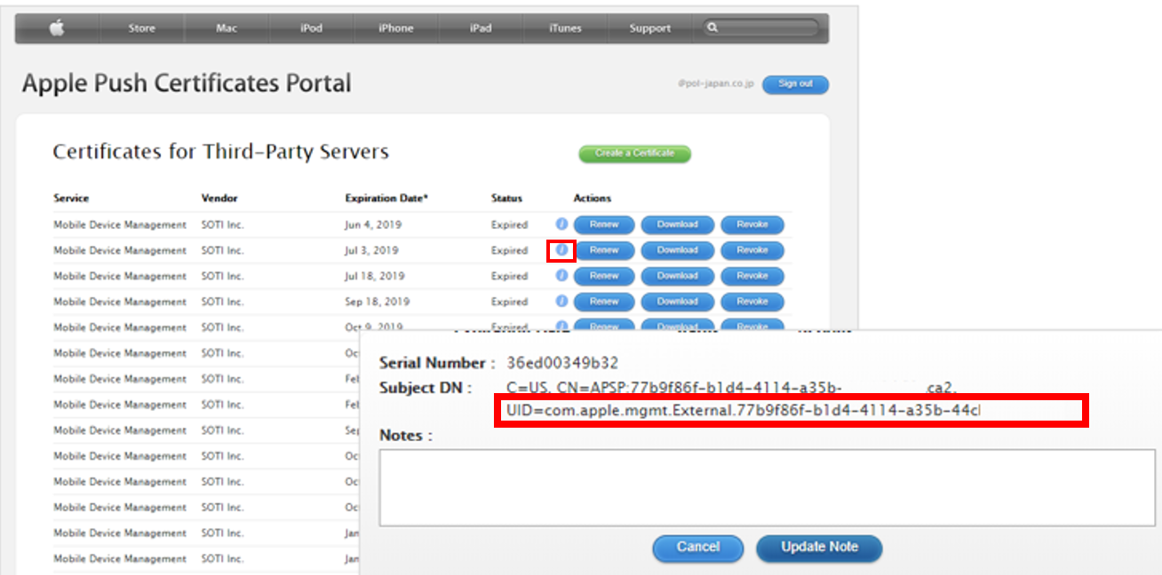Viewport: 1162px width, 575px height.
Task: Click the magnifier icon in the search box
Action: click(712, 28)
